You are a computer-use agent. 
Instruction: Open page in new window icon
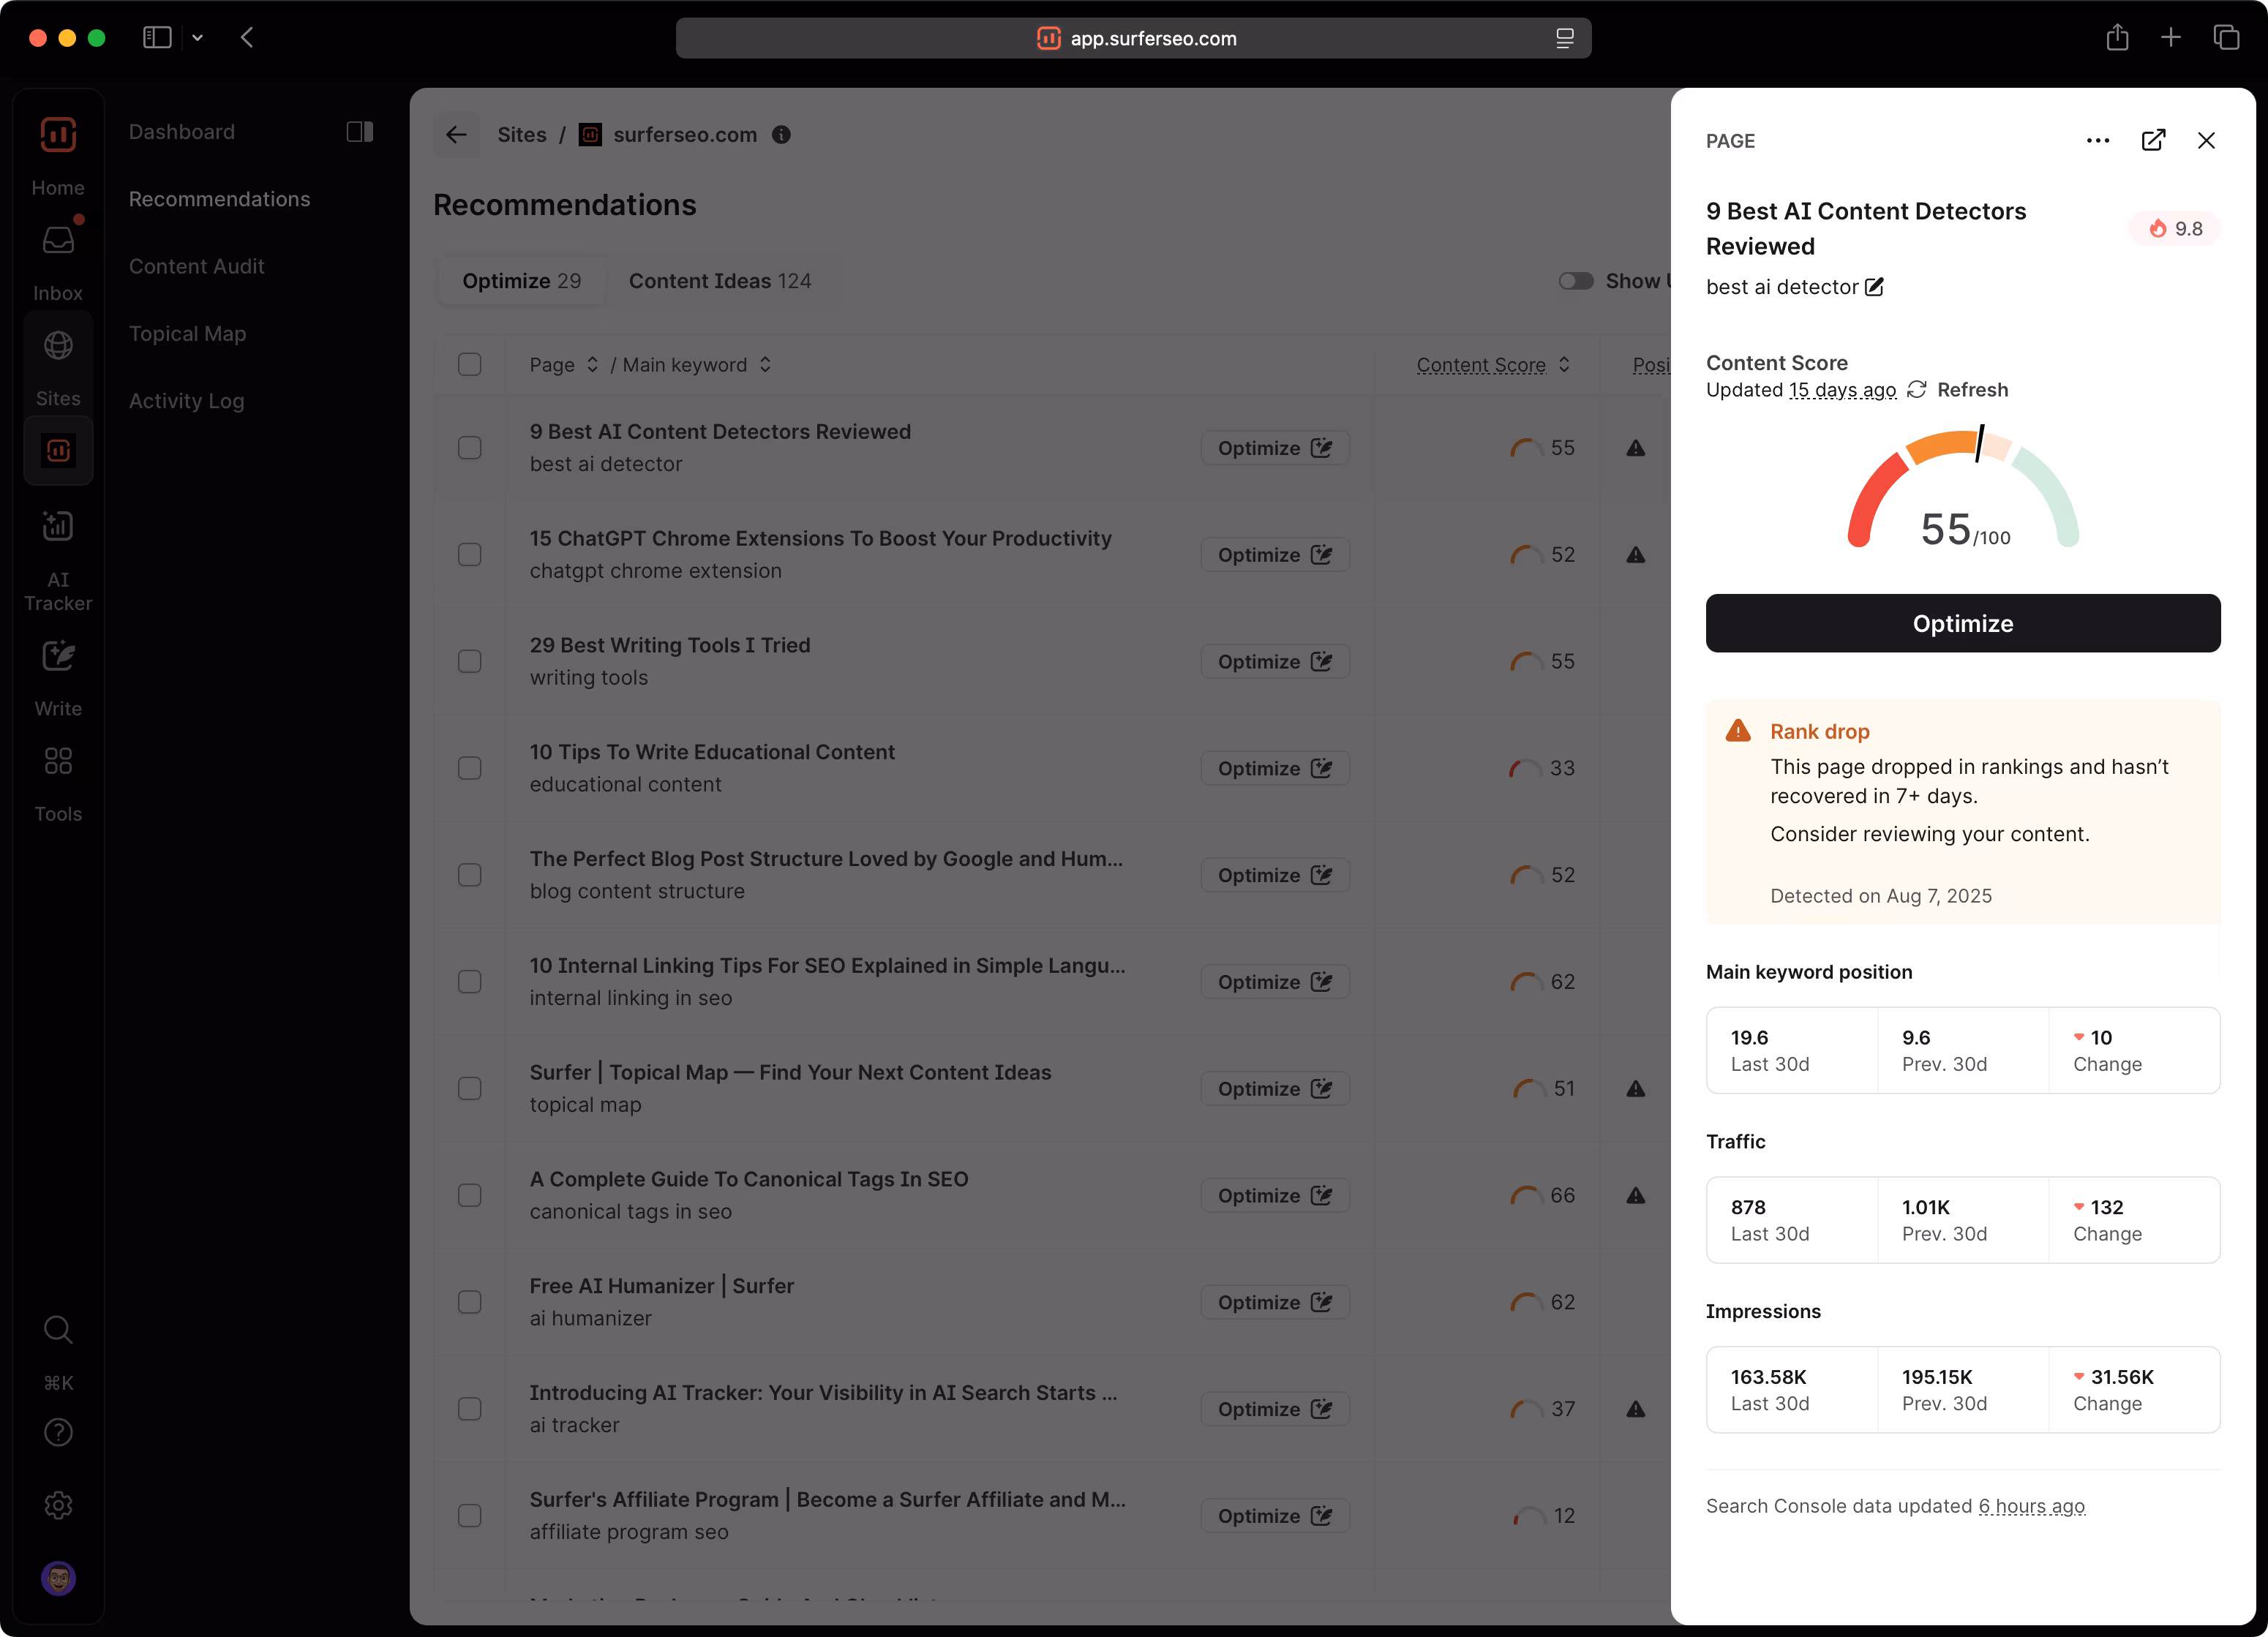pyautogui.click(x=2153, y=141)
